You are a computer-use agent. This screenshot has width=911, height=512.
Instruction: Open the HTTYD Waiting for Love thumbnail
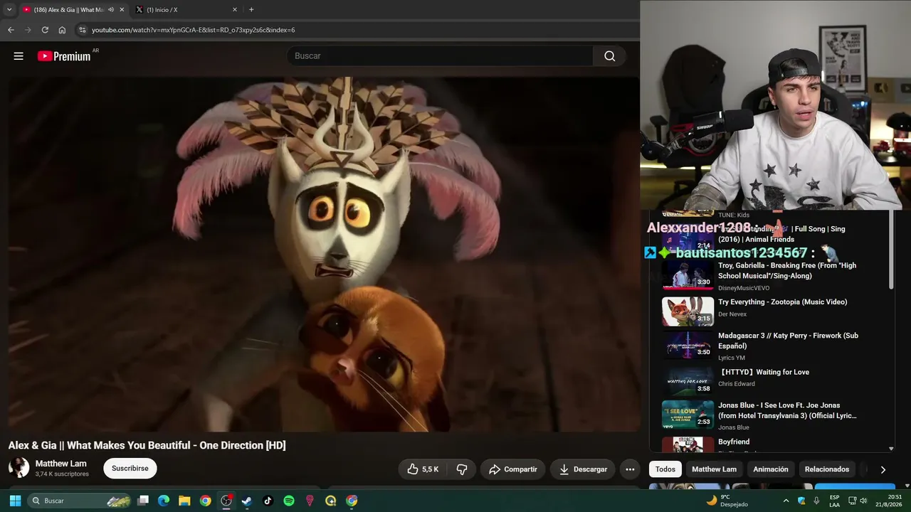(688, 381)
